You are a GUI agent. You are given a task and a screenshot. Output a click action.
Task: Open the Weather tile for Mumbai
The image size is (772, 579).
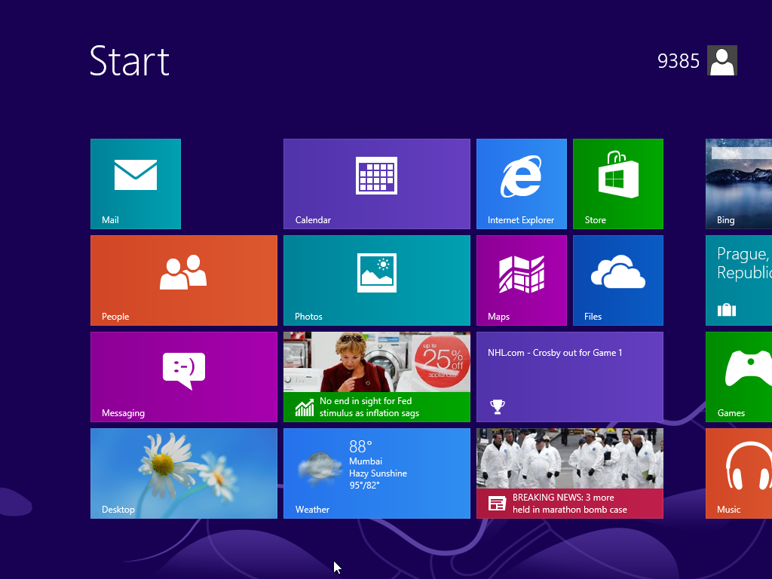(x=377, y=473)
